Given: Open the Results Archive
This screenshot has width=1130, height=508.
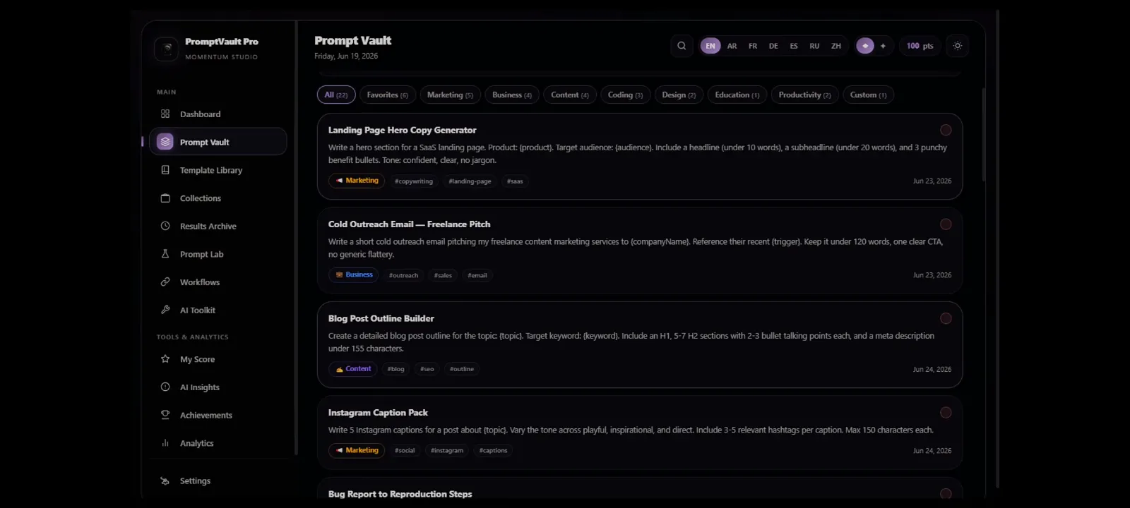Looking at the screenshot, I should [218, 226].
